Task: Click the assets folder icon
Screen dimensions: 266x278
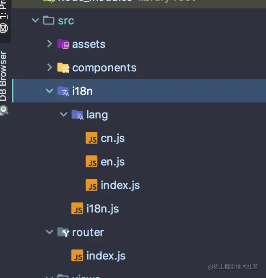Action: tap(63, 44)
